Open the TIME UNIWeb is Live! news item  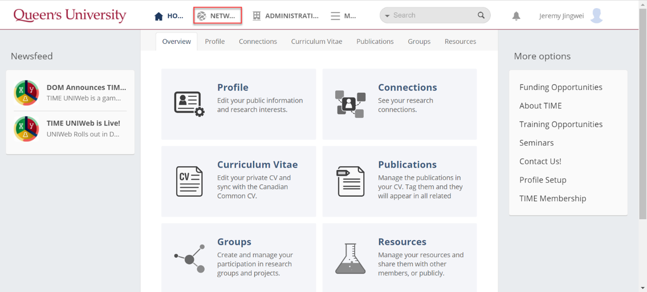pyautogui.click(x=83, y=123)
